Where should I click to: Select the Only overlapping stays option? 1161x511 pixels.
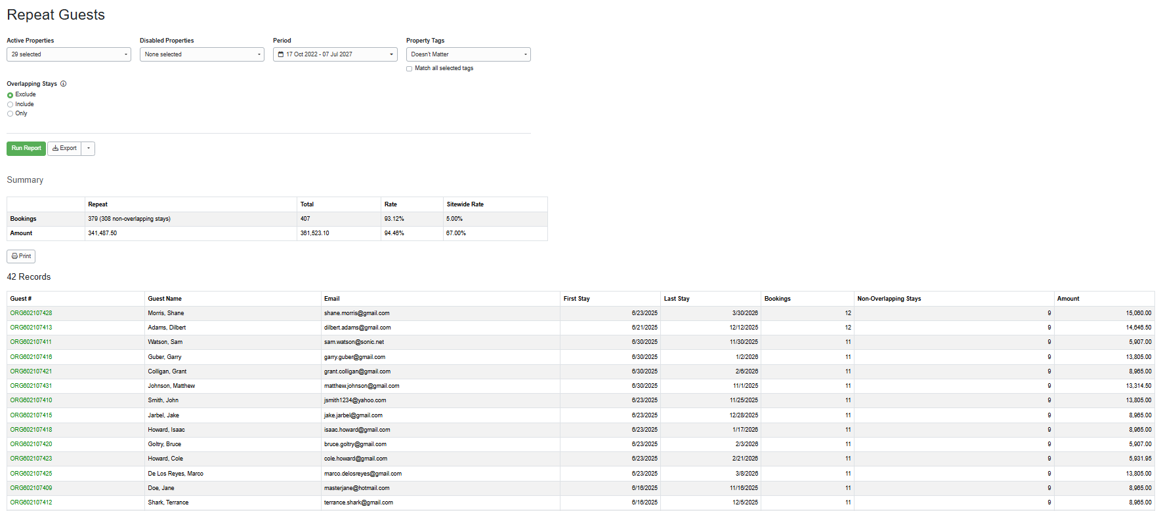10,113
